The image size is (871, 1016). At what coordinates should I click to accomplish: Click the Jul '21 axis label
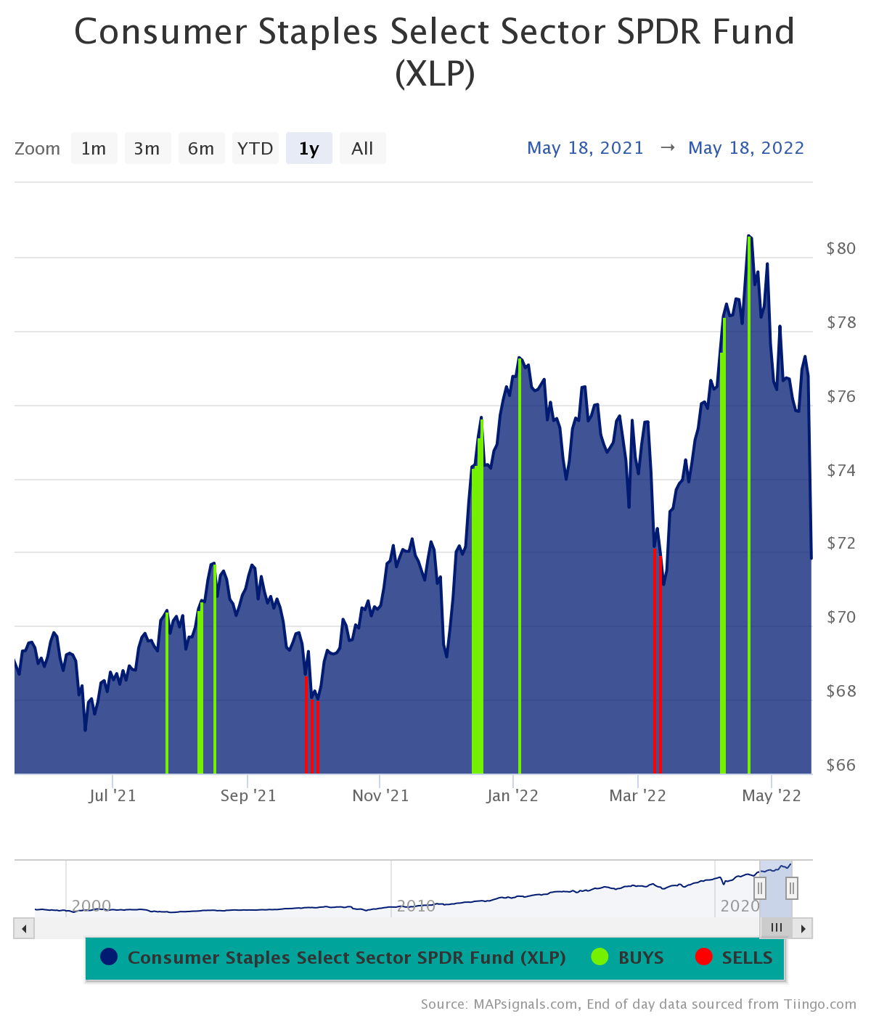pyautogui.click(x=113, y=796)
